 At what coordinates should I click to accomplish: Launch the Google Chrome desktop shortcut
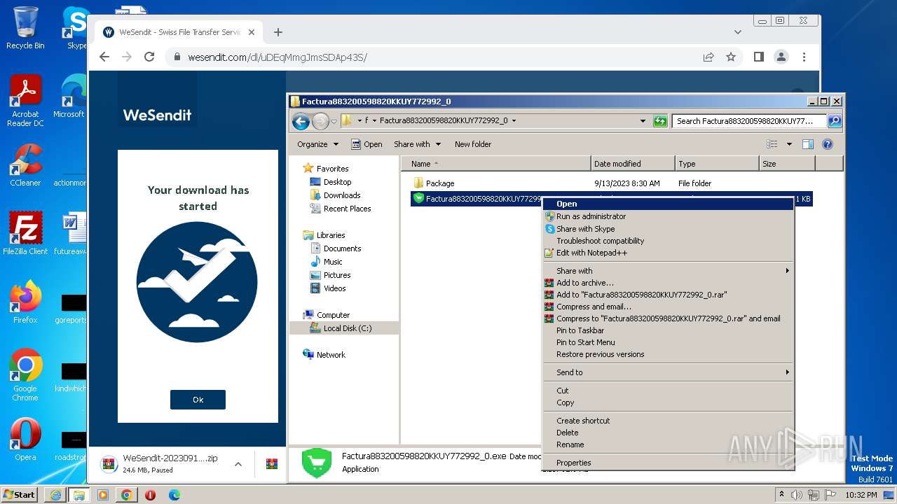click(x=25, y=374)
